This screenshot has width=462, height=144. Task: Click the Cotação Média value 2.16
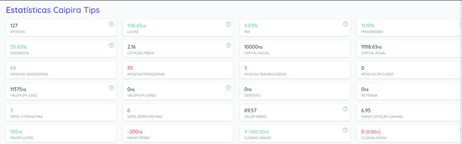[132, 47]
